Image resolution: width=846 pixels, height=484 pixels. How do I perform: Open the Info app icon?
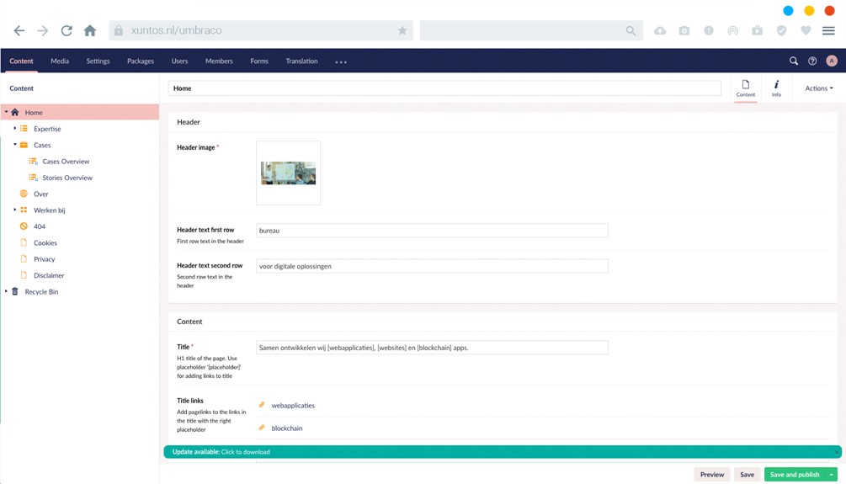pyautogui.click(x=776, y=88)
